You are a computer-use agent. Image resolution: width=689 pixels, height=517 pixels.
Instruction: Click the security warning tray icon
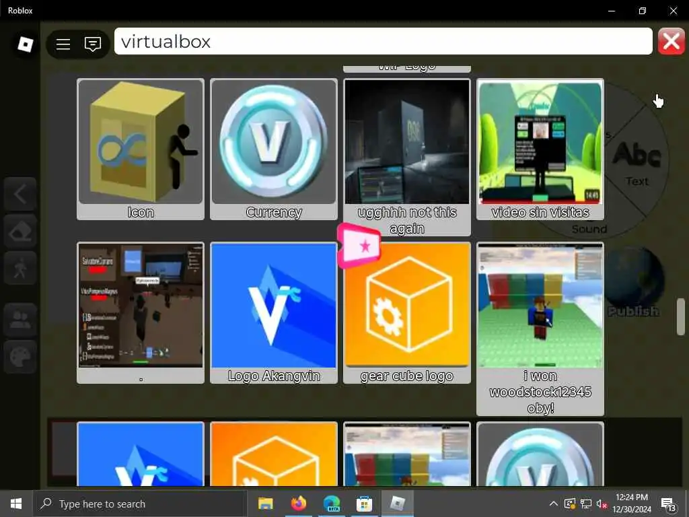(569, 504)
